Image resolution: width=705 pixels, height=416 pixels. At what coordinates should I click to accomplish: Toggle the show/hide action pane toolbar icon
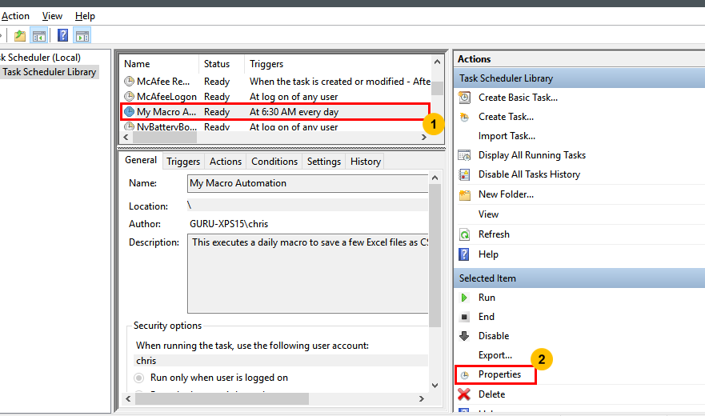(82, 35)
